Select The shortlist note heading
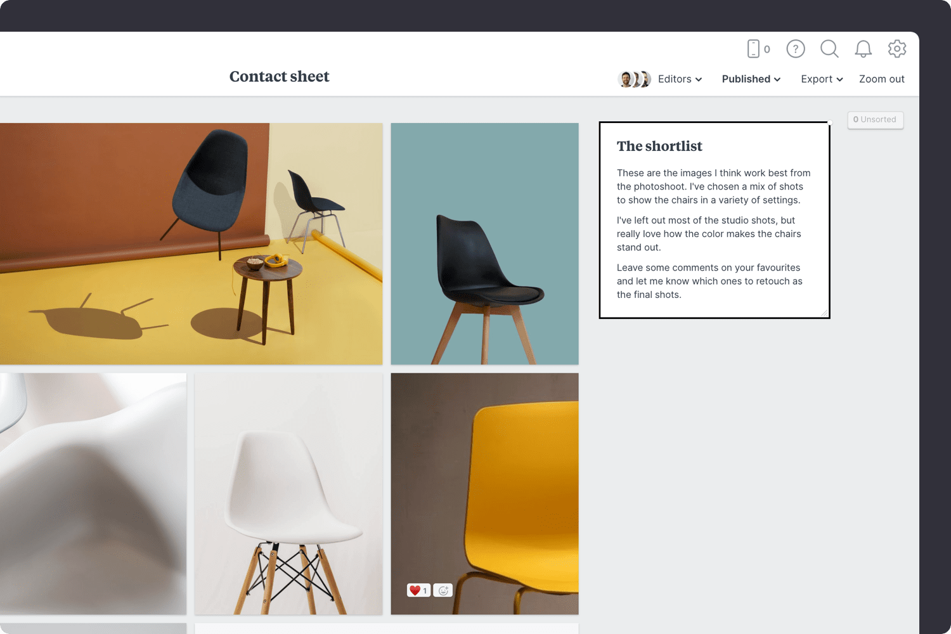 coord(659,146)
